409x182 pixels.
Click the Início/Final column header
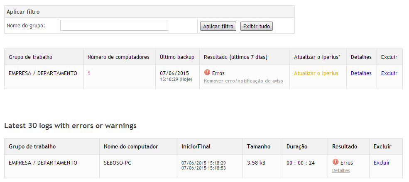click(x=196, y=147)
